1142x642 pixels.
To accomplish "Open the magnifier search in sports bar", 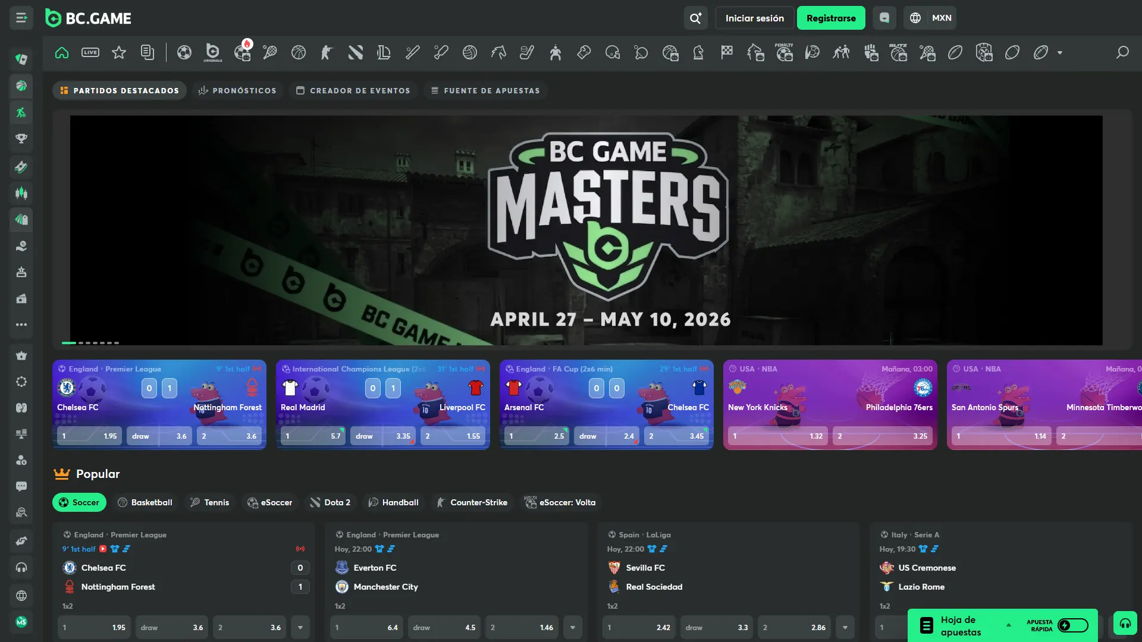I will click(x=1122, y=52).
